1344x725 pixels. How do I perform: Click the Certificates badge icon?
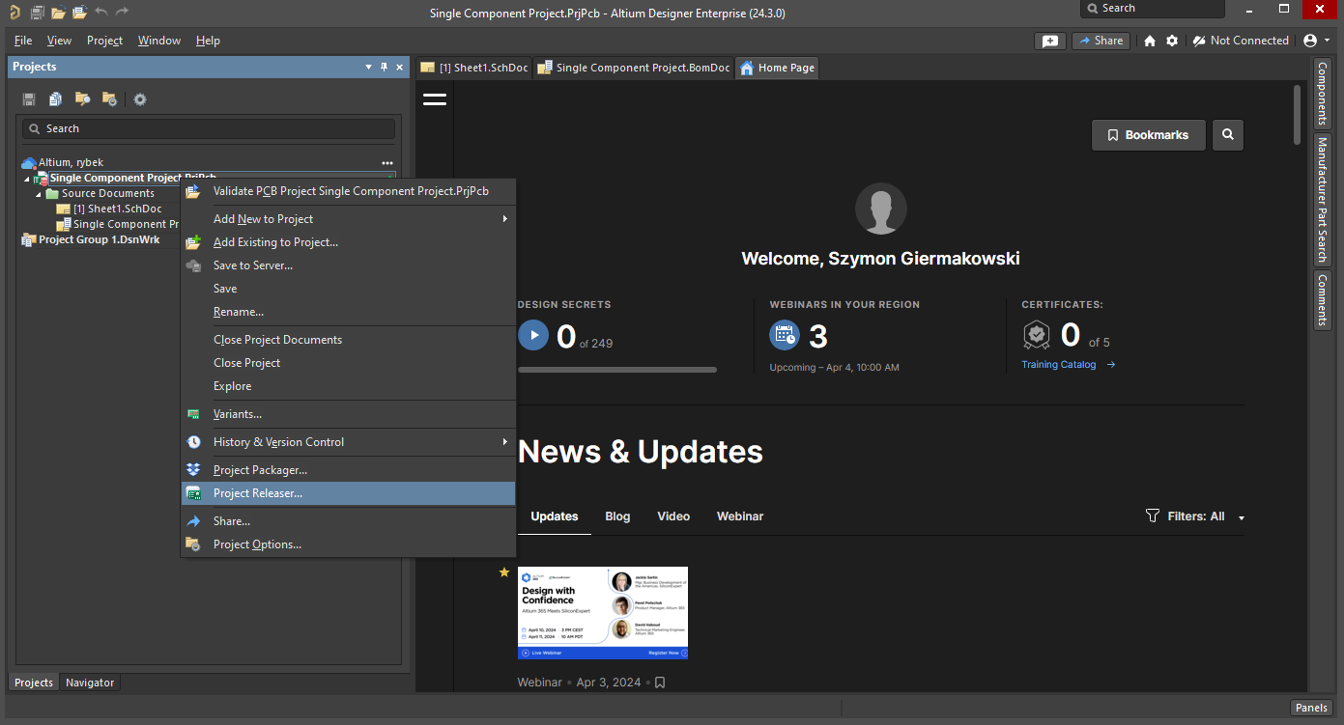(1037, 336)
